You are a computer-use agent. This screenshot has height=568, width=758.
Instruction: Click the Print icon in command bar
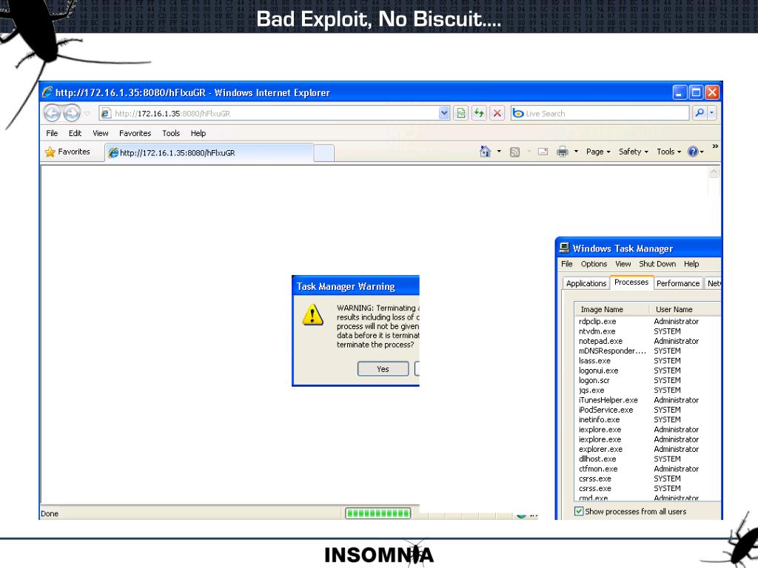click(563, 152)
